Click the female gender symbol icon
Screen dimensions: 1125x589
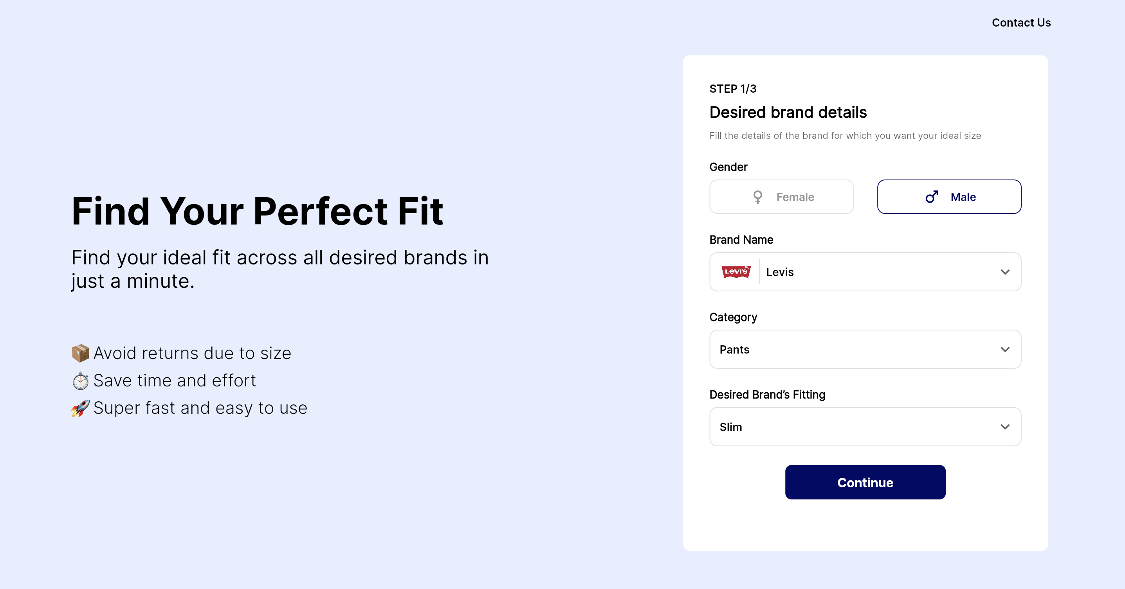tap(758, 197)
